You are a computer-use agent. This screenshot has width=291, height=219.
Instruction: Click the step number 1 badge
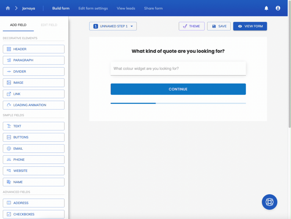(x=95, y=26)
